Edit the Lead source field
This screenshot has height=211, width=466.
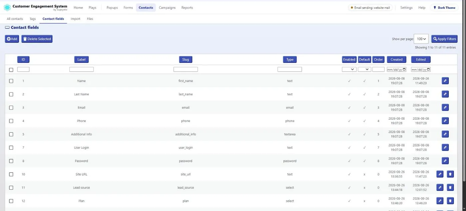440,187
